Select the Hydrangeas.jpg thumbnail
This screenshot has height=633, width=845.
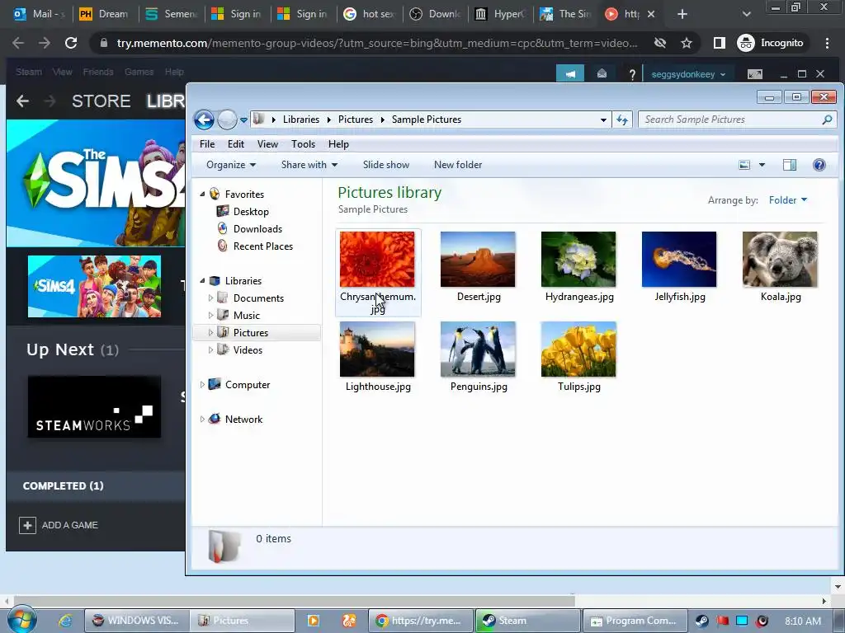click(x=578, y=260)
